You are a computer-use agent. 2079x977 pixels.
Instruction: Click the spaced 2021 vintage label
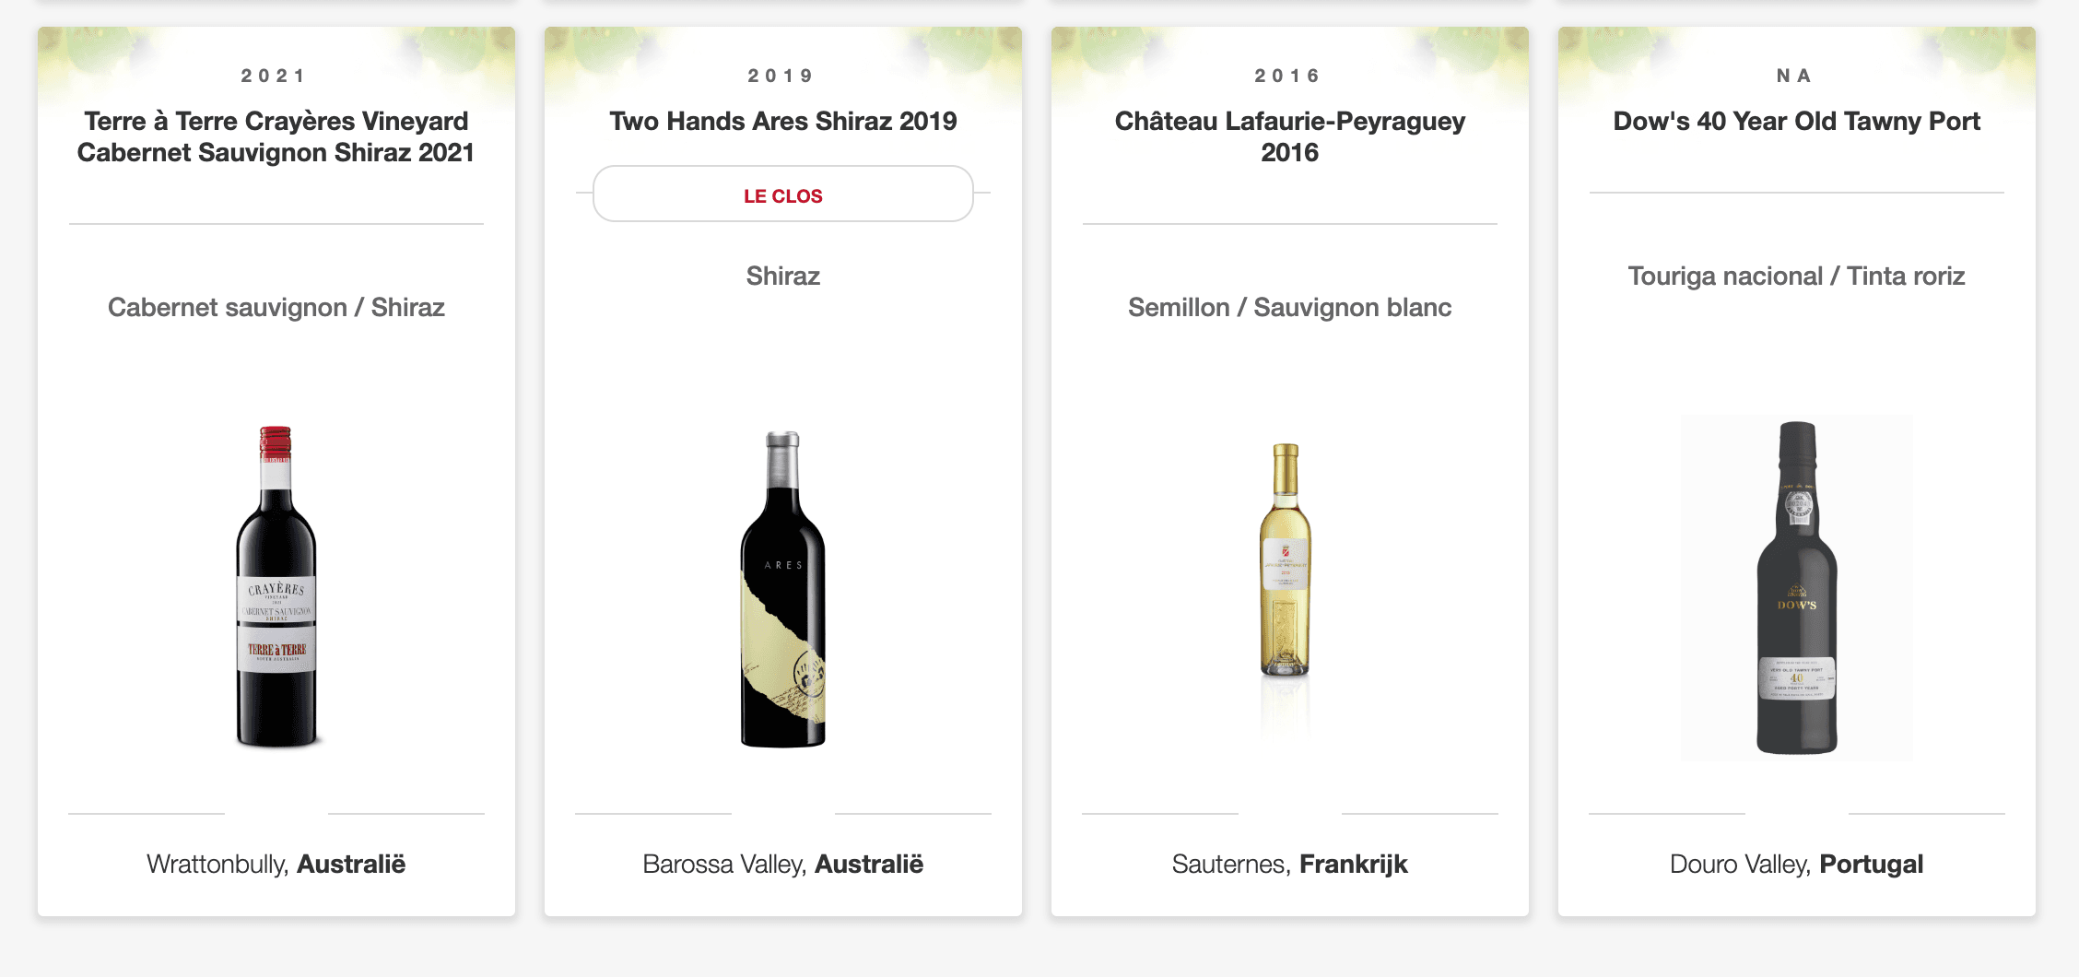coord(274,76)
